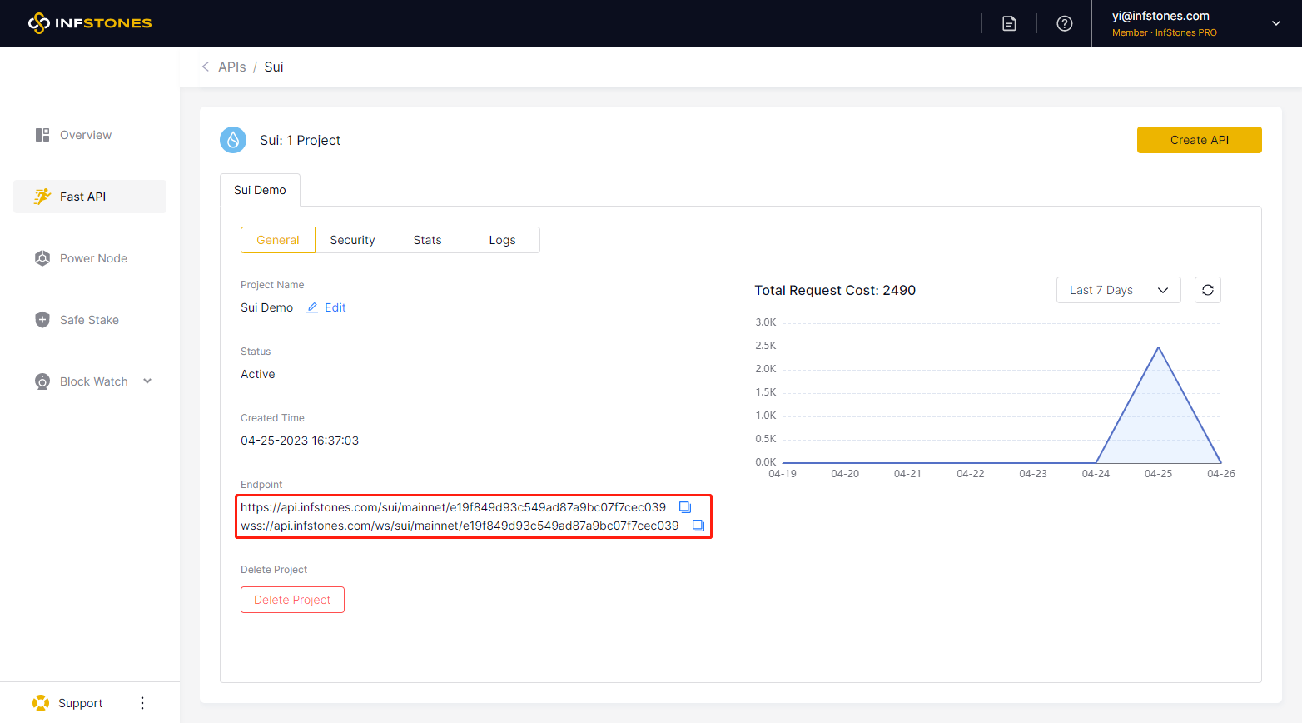
Task: Click the pencil icon next to Sui Demo
Action: [312, 307]
